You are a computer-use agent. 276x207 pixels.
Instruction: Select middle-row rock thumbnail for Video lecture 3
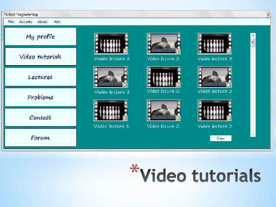click(x=215, y=77)
